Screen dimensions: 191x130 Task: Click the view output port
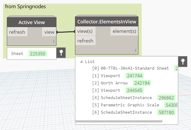coord(49,32)
